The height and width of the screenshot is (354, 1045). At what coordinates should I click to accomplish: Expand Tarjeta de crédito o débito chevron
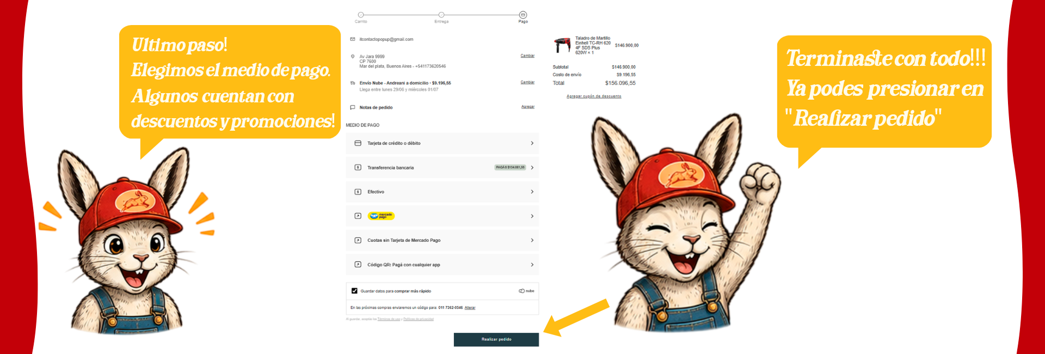(x=532, y=143)
